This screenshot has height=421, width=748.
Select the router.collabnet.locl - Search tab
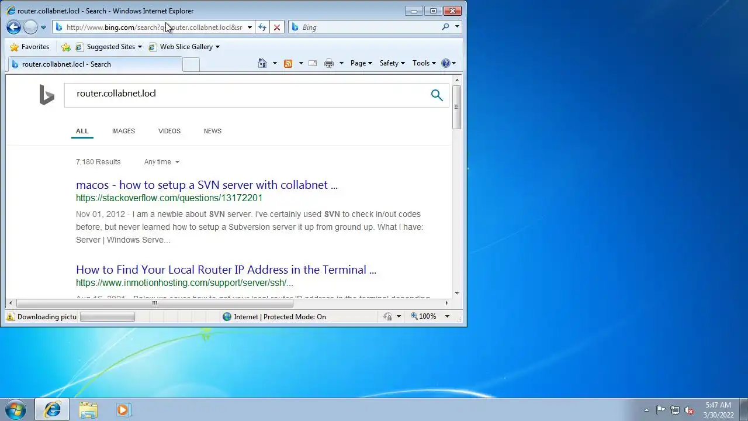click(95, 64)
